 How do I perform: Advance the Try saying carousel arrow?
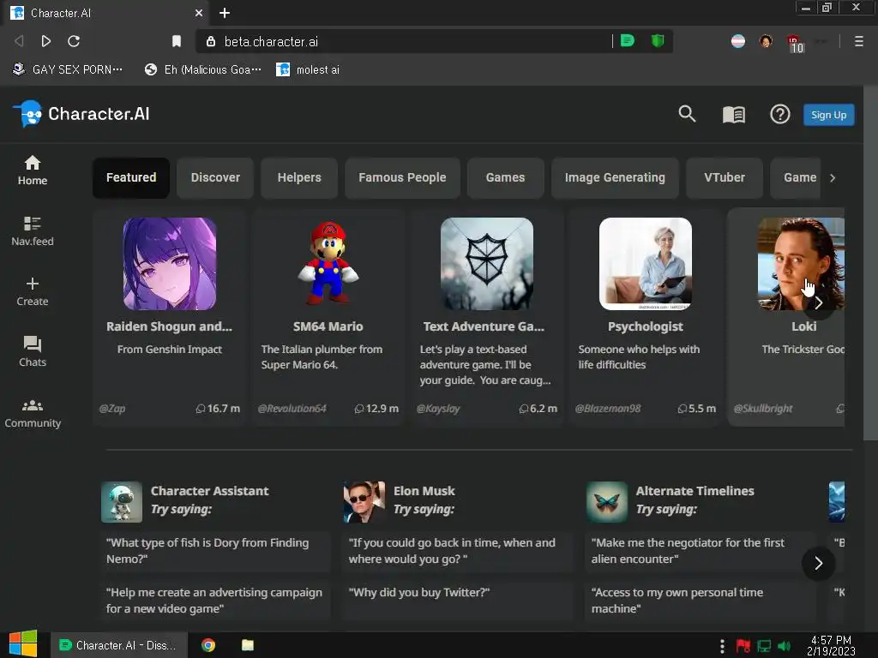(x=818, y=563)
